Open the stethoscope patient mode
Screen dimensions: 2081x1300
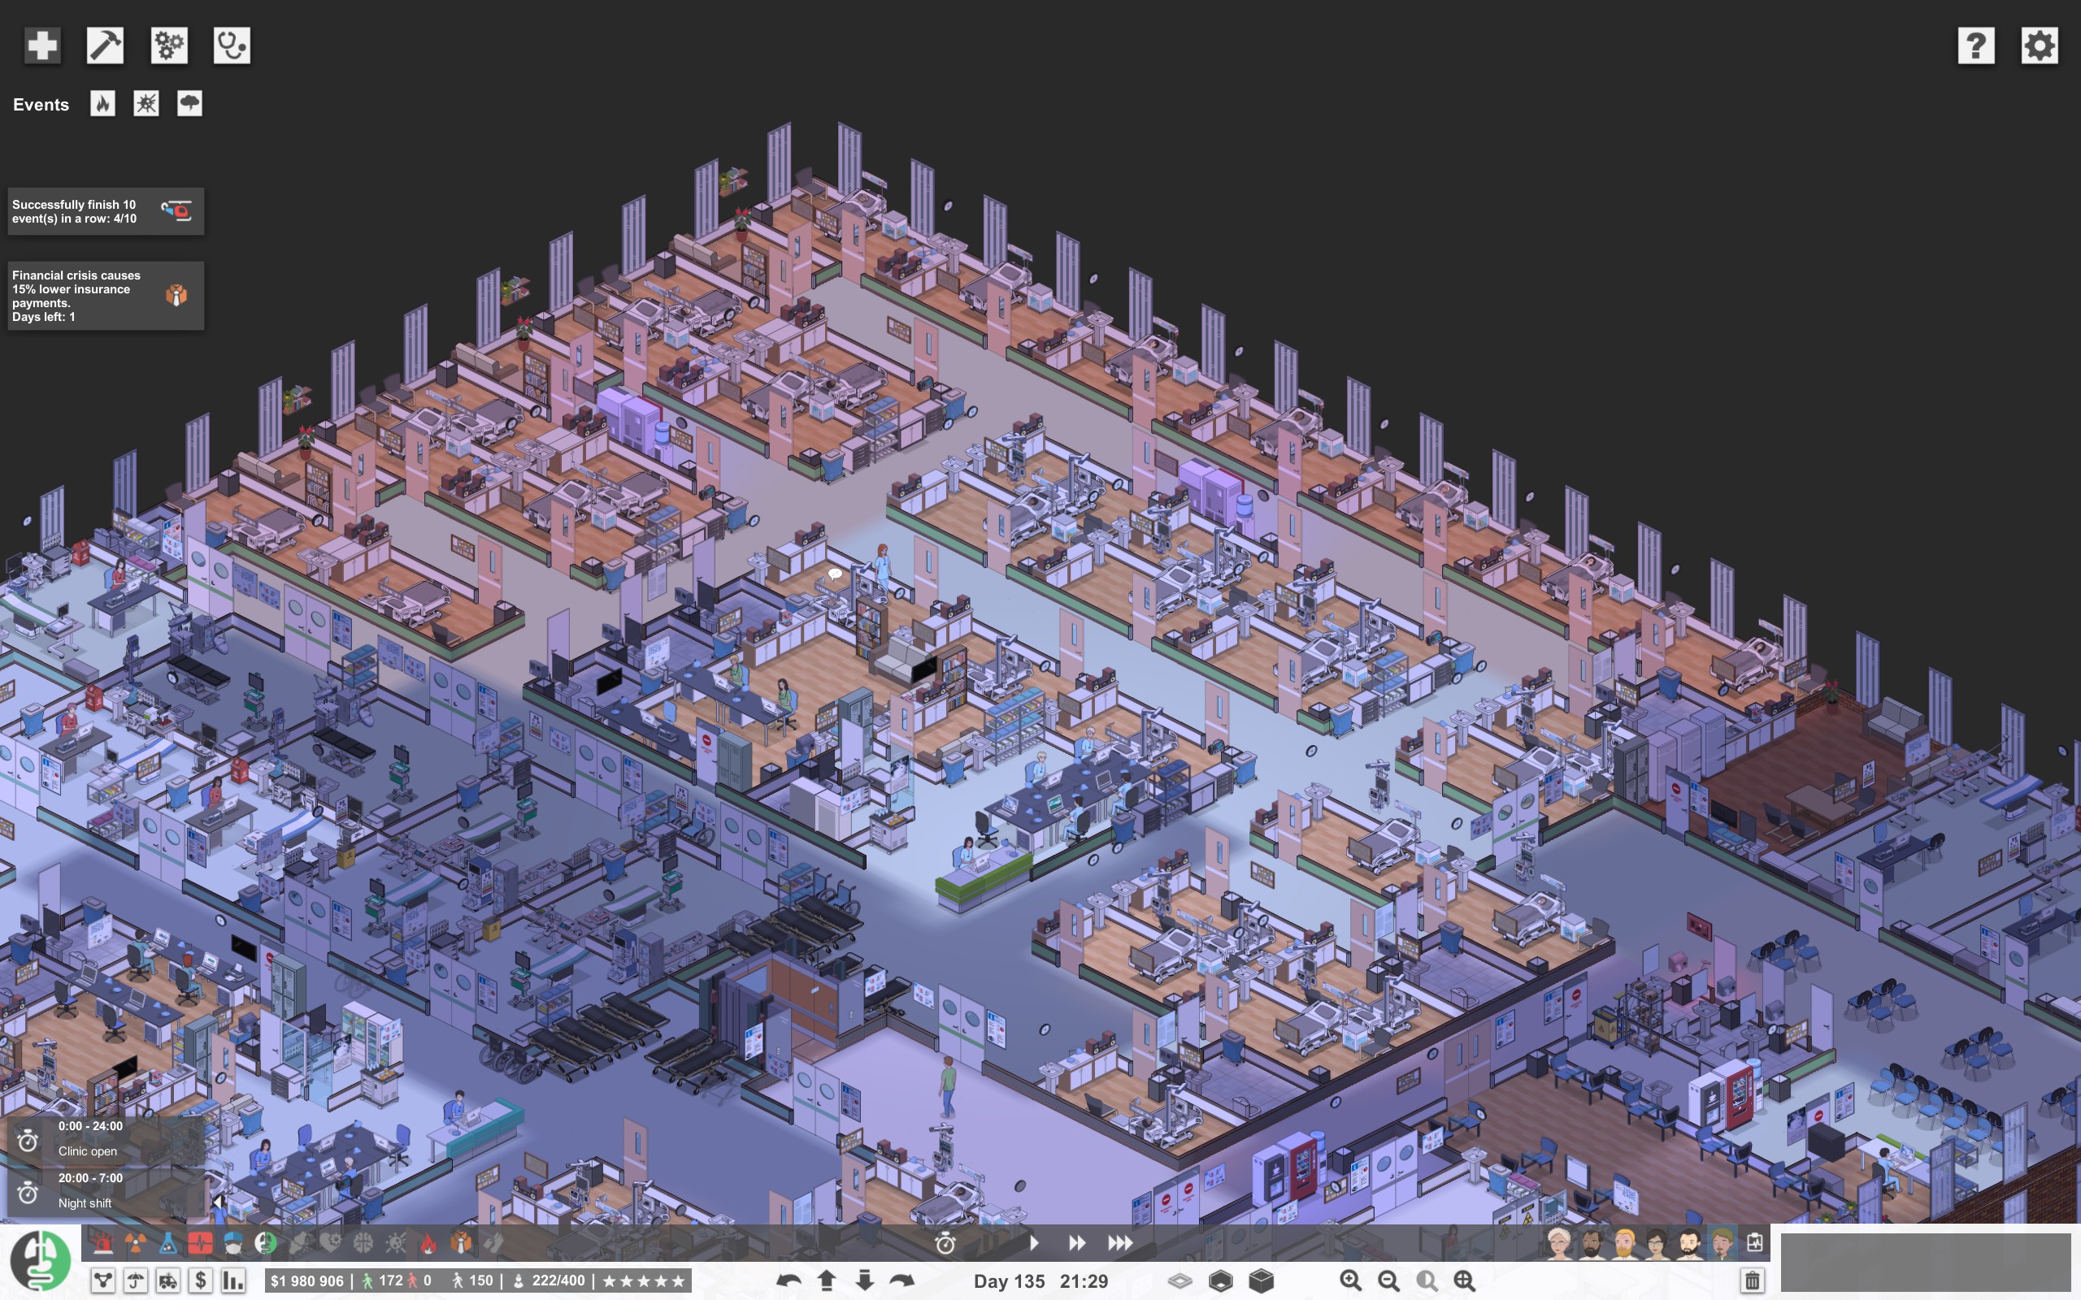click(232, 45)
